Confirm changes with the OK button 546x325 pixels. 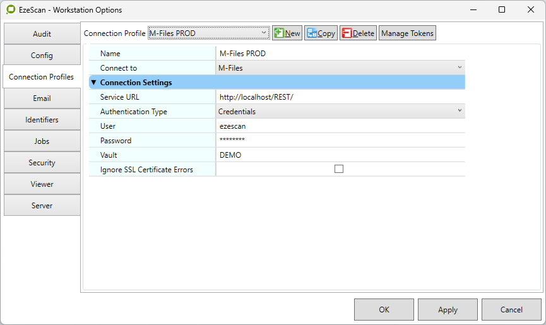[384, 310]
